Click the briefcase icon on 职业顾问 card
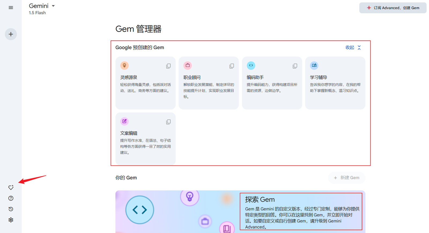The image size is (429, 233). pos(188,65)
